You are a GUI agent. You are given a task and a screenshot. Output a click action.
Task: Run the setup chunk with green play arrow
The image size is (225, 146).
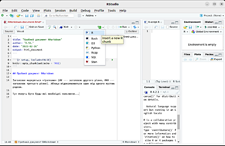113,60
